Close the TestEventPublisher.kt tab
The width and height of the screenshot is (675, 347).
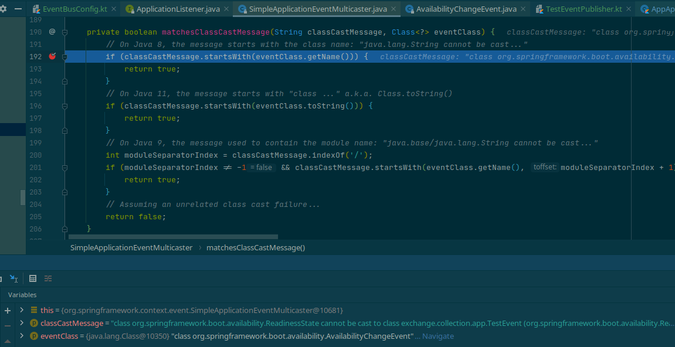(629, 9)
